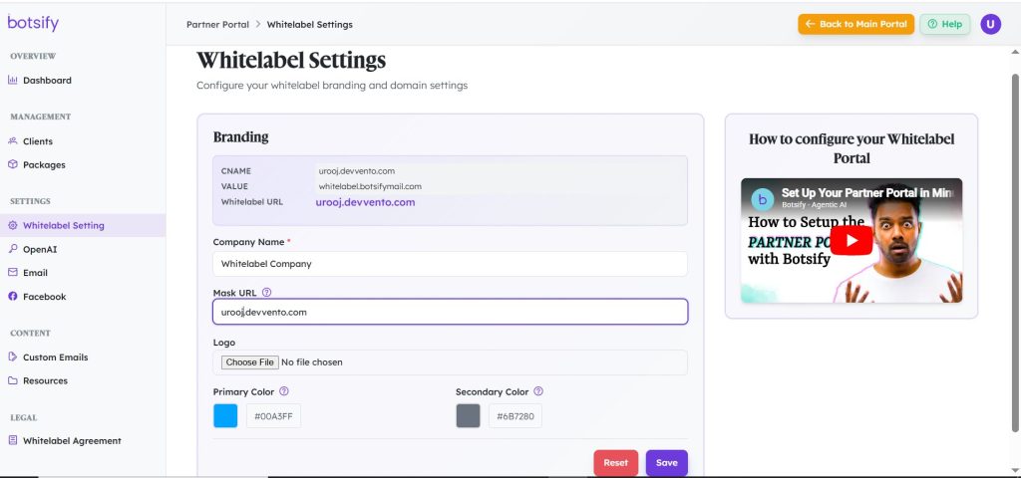1021x478 pixels.
Task: Open Whitelabel Agreement page
Action: (72, 440)
